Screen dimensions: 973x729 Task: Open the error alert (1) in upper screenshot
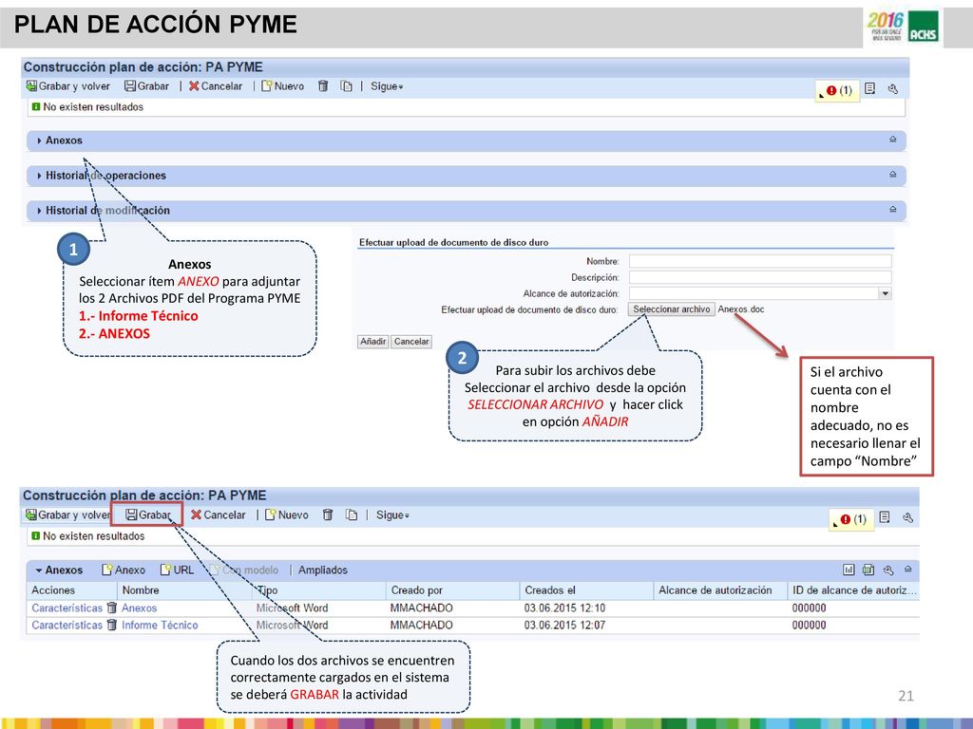[838, 90]
